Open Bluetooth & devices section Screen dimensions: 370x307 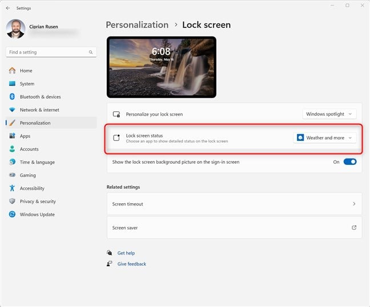tap(51, 96)
